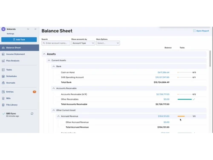
Task: Click the Accruals icon in sidebar
Action: (x=3, y=83)
